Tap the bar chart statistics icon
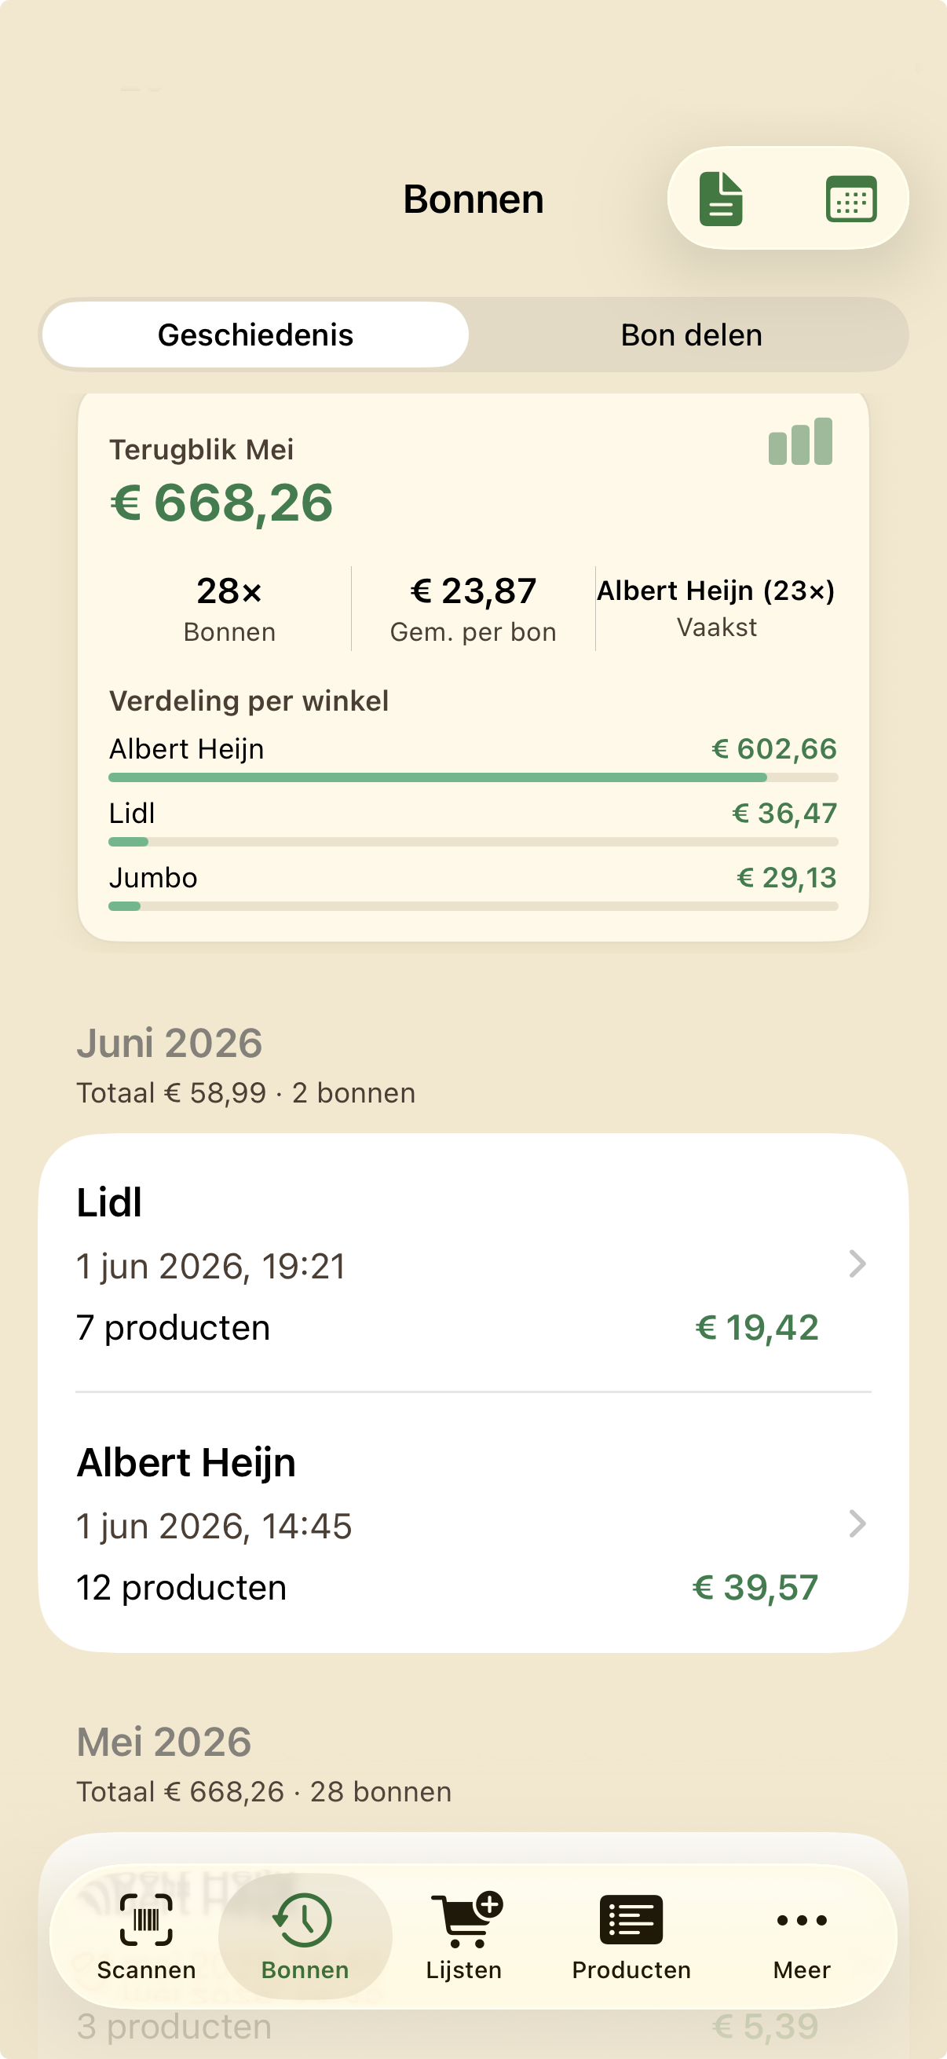This screenshot has height=2059, width=947. 800,441
